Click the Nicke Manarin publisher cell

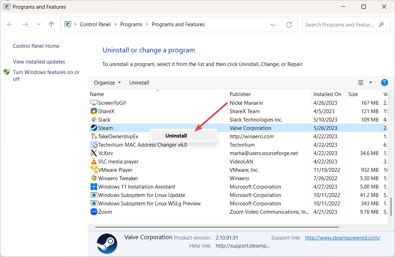246,103
